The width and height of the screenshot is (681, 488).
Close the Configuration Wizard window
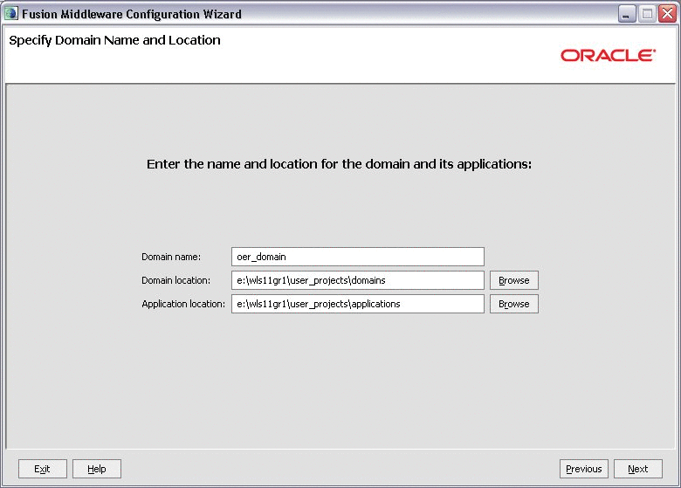tap(667, 14)
